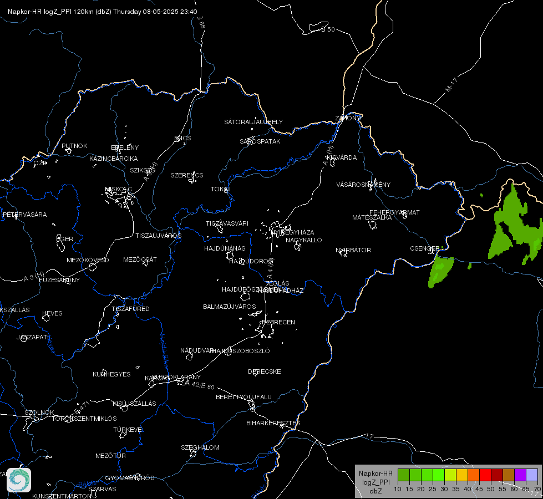Viewport: 543px width, 499px height.
Task: Select the EDELÉNY label
Action: pyautogui.click(x=125, y=147)
